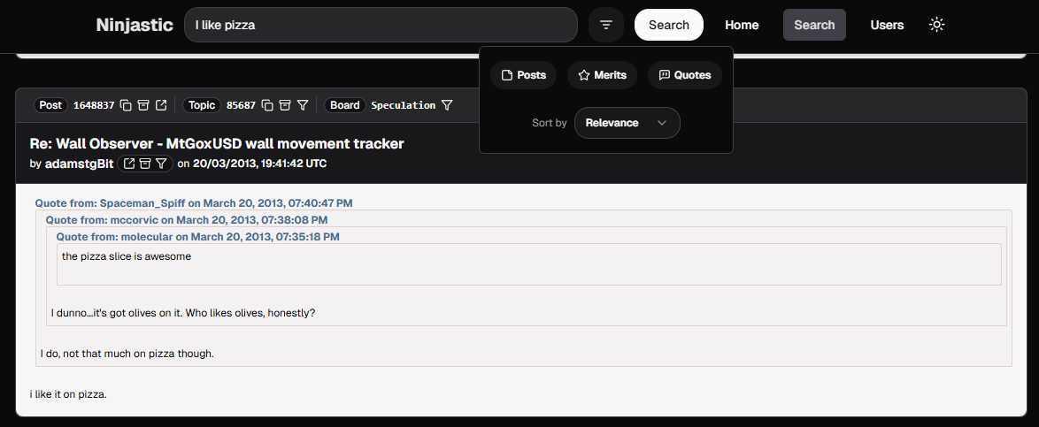Open post 1648837 in external link
The width and height of the screenshot is (1039, 427).
point(161,105)
